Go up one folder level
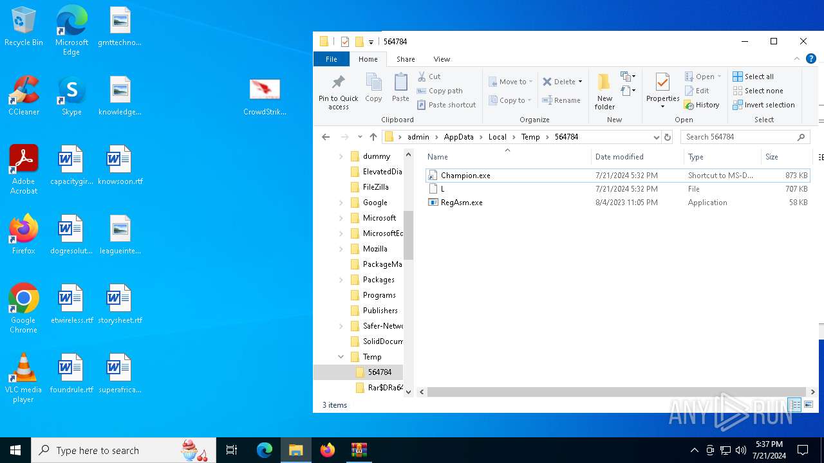 tap(373, 137)
